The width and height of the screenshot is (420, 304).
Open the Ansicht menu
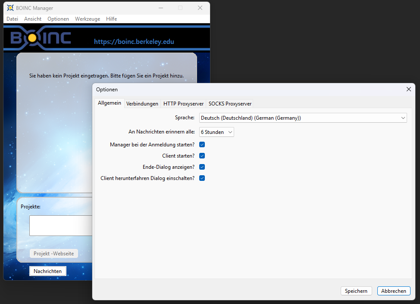tap(33, 19)
